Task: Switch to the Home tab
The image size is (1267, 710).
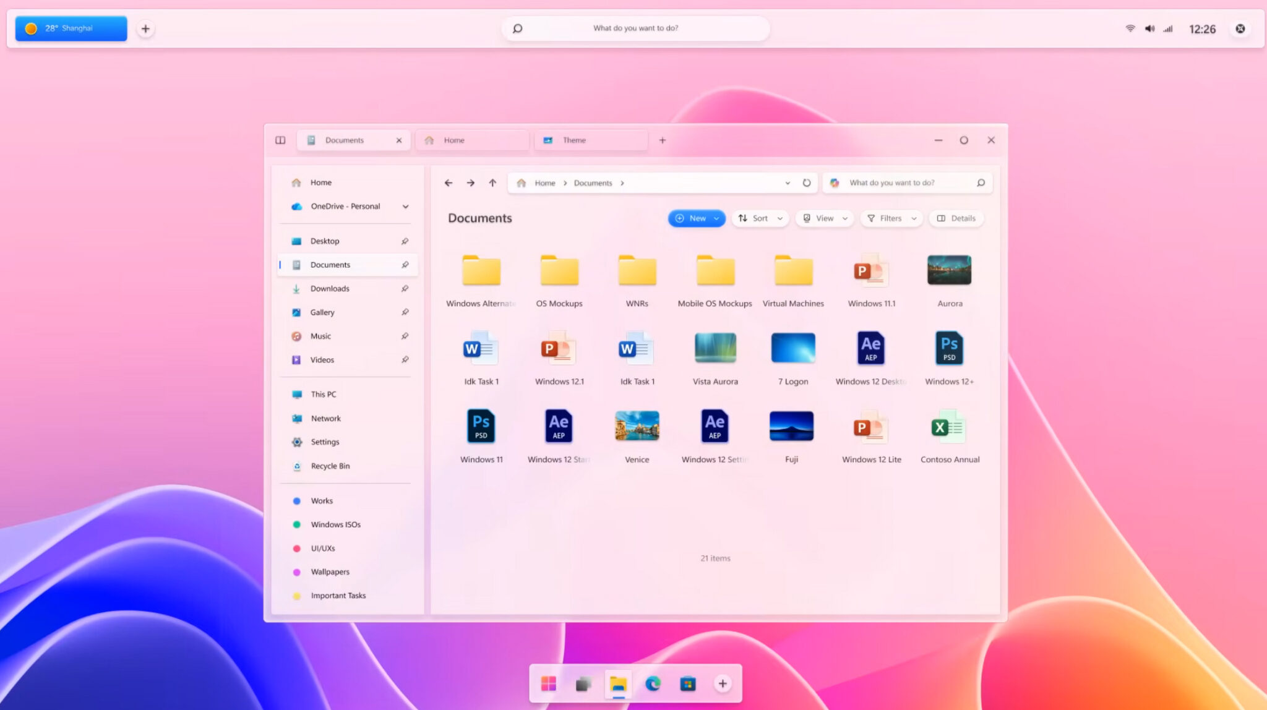Action: [x=452, y=140]
